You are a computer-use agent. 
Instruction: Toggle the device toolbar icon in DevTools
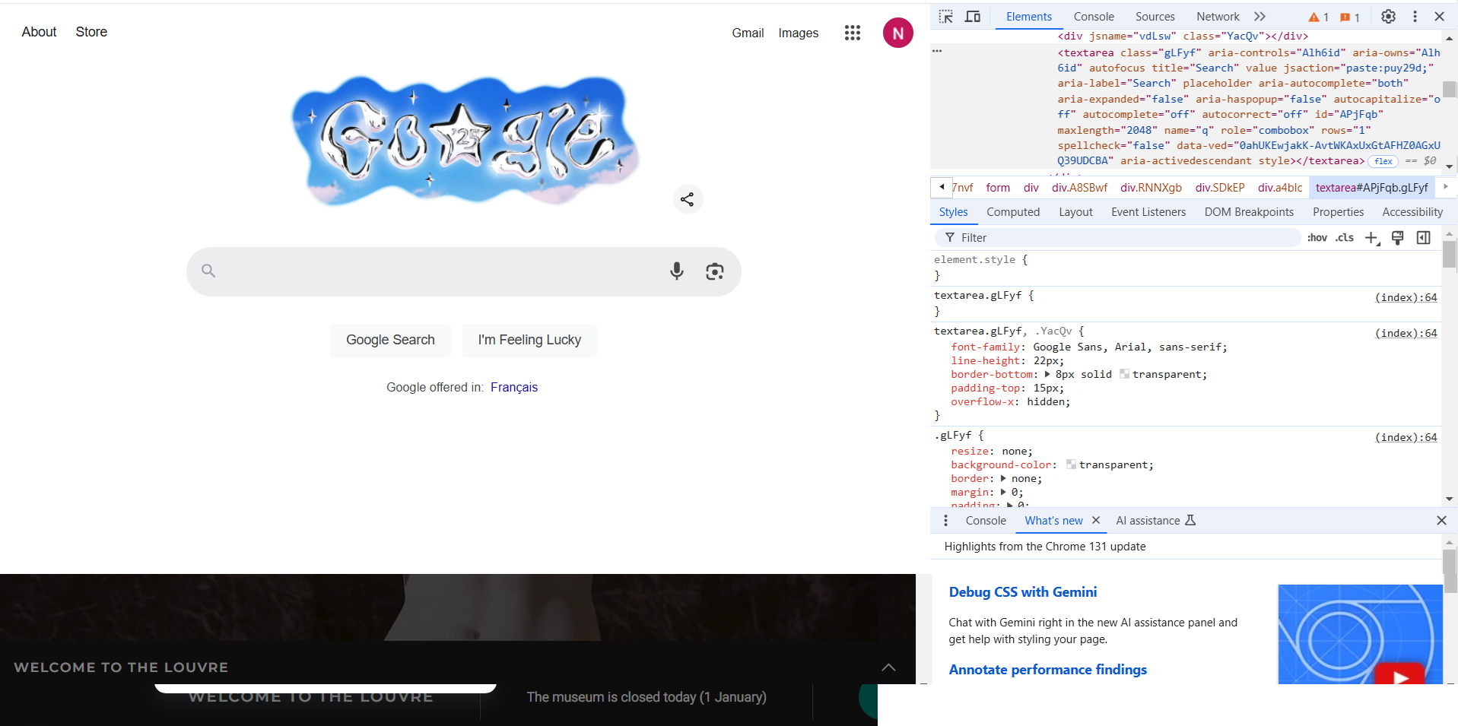click(973, 17)
